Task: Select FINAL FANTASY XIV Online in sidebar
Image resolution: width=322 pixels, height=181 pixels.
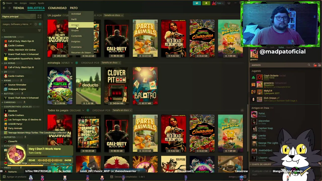Action: [22, 50]
